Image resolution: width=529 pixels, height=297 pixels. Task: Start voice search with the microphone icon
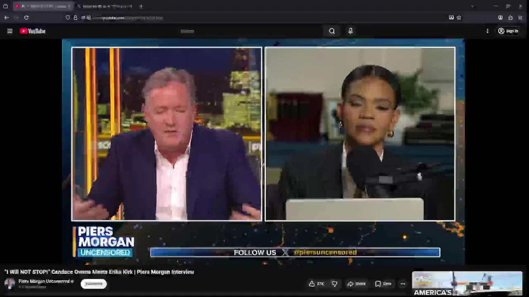click(x=350, y=31)
